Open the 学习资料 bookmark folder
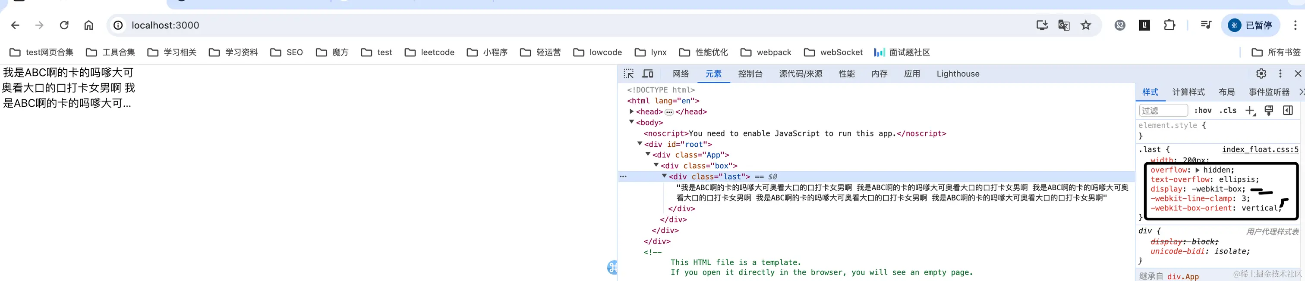This screenshot has width=1305, height=281. (233, 52)
